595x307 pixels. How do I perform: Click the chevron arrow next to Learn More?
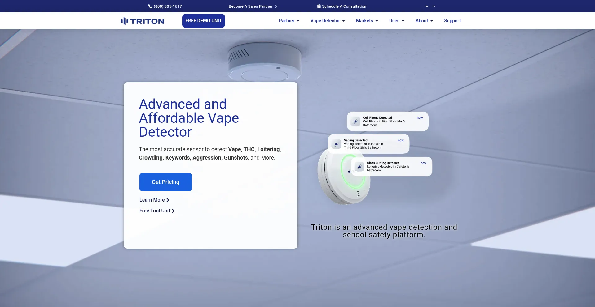click(x=168, y=200)
